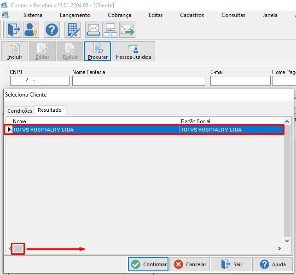Image resolution: width=296 pixels, height=275 pixels.
Task: Click the Sair button
Action: click(x=231, y=264)
